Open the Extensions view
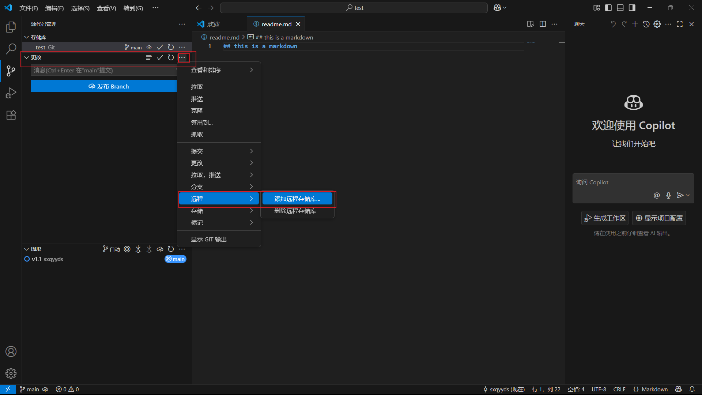The width and height of the screenshot is (702, 395). 11,115
